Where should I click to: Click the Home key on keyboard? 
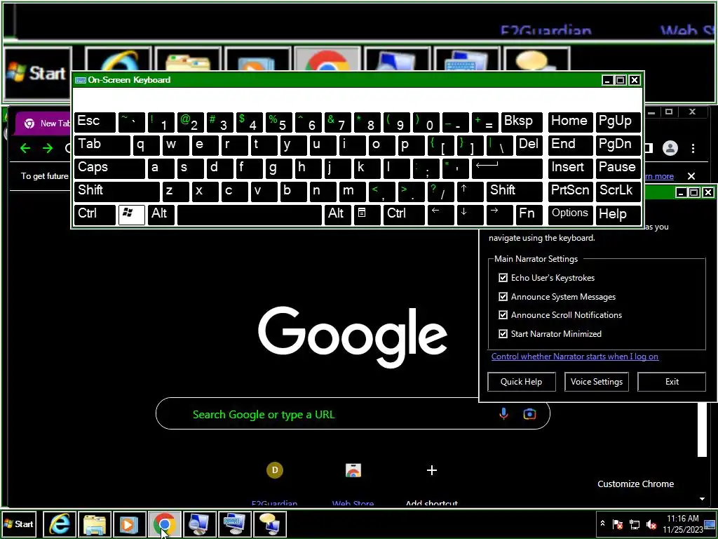coord(570,122)
